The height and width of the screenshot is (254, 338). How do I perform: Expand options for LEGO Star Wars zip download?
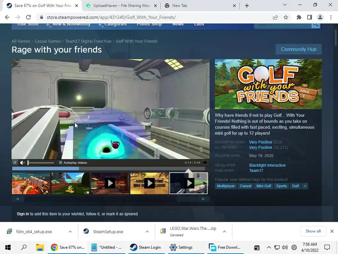(x=224, y=232)
